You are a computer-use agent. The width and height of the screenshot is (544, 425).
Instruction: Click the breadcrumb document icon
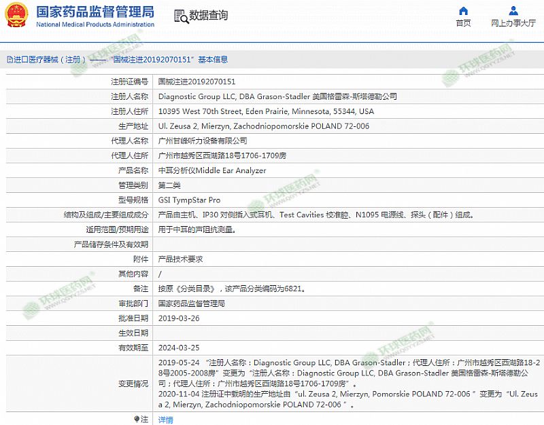click(x=9, y=60)
